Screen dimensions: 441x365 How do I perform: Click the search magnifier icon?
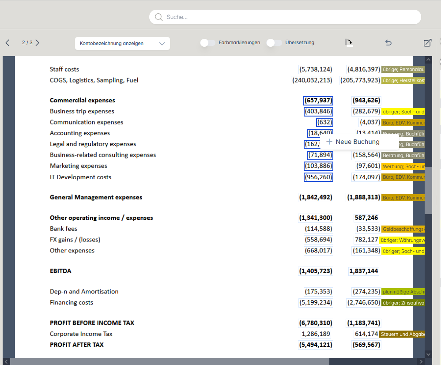[159, 17]
